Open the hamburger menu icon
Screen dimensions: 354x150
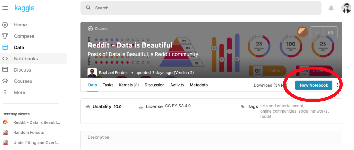pyautogui.click(x=5, y=8)
